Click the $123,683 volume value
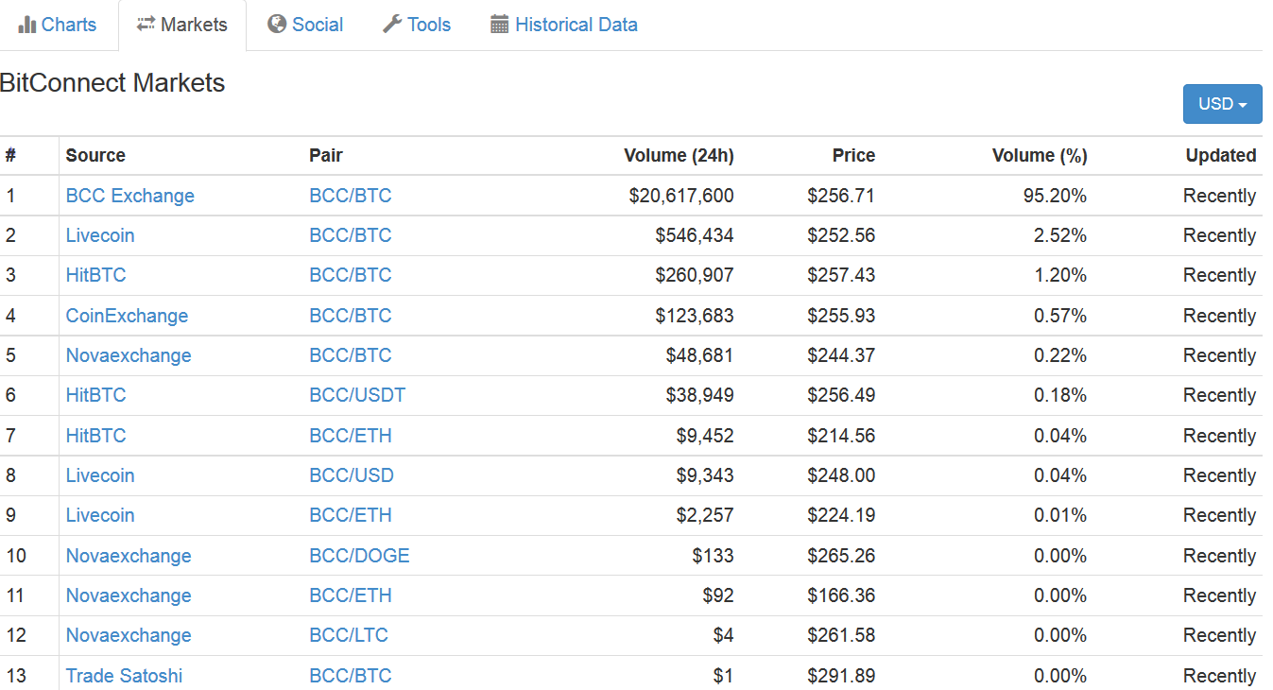This screenshot has height=690, width=1273. [695, 316]
